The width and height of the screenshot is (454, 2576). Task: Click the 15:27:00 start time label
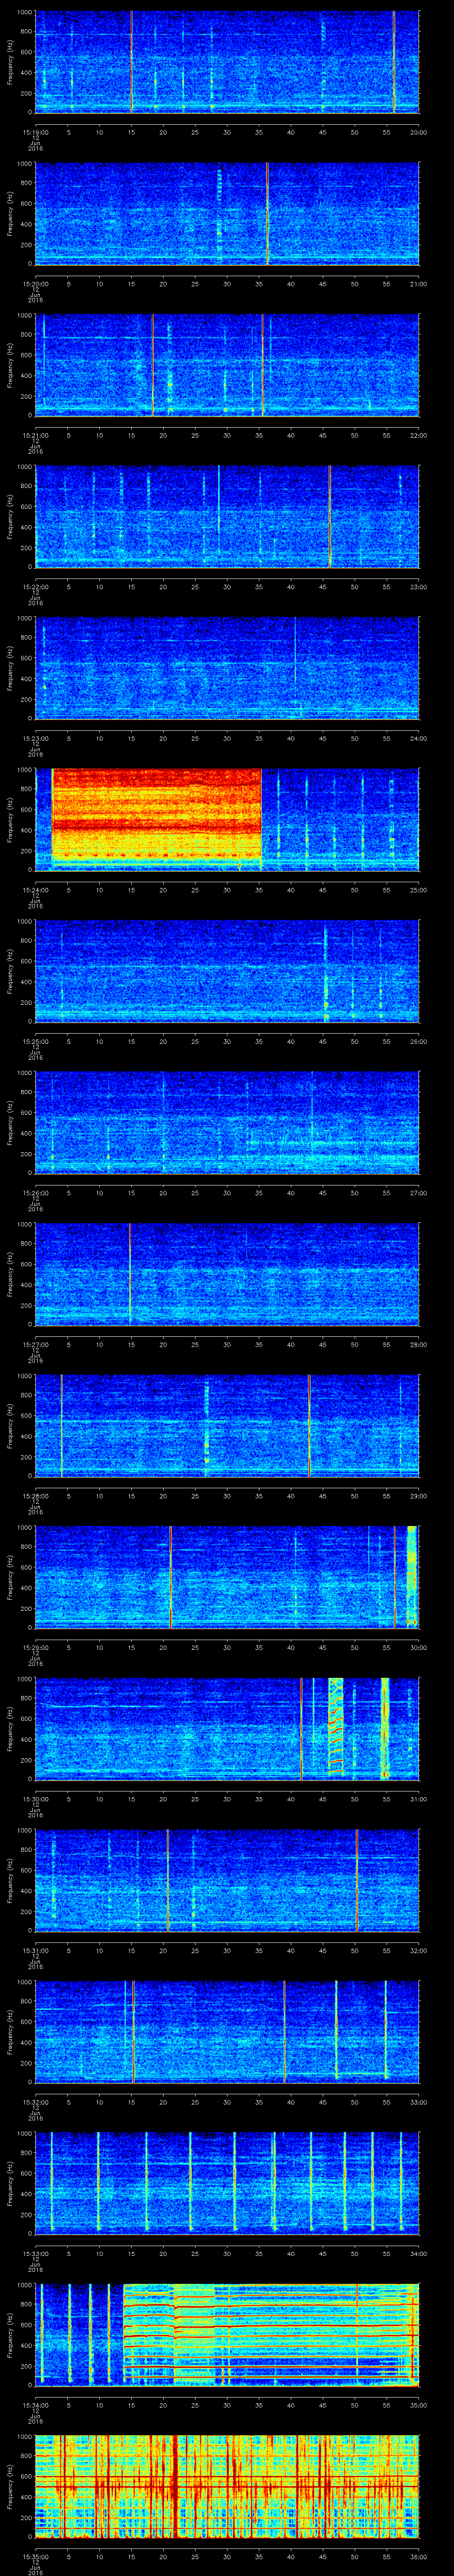point(35,1344)
